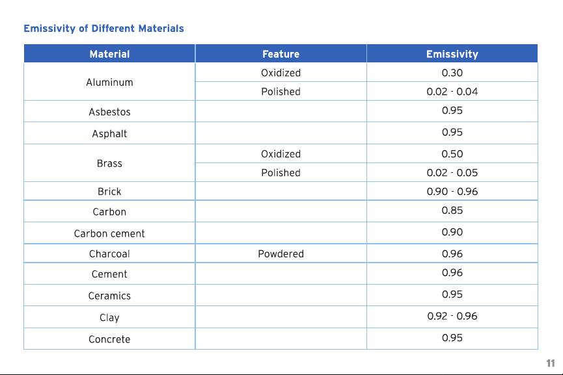Select the 0.50 emissivity value
563x375 pixels.
pyautogui.click(x=452, y=154)
